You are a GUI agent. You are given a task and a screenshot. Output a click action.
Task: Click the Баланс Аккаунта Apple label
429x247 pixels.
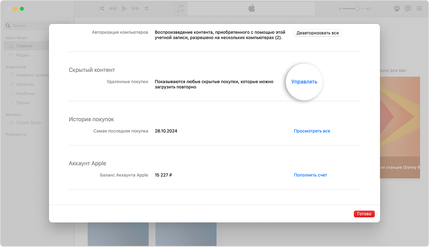pyautogui.click(x=124, y=175)
